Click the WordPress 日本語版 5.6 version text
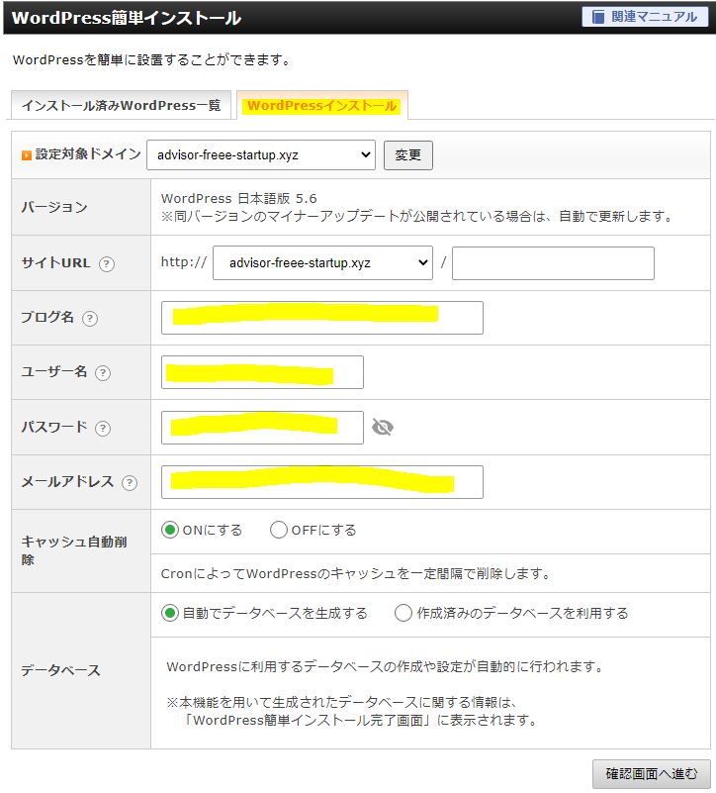Image resolution: width=716 pixels, height=793 pixels. pyautogui.click(x=239, y=198)
